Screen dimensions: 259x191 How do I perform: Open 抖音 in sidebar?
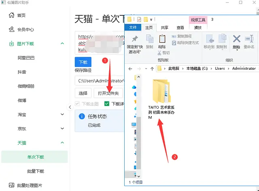22,72
